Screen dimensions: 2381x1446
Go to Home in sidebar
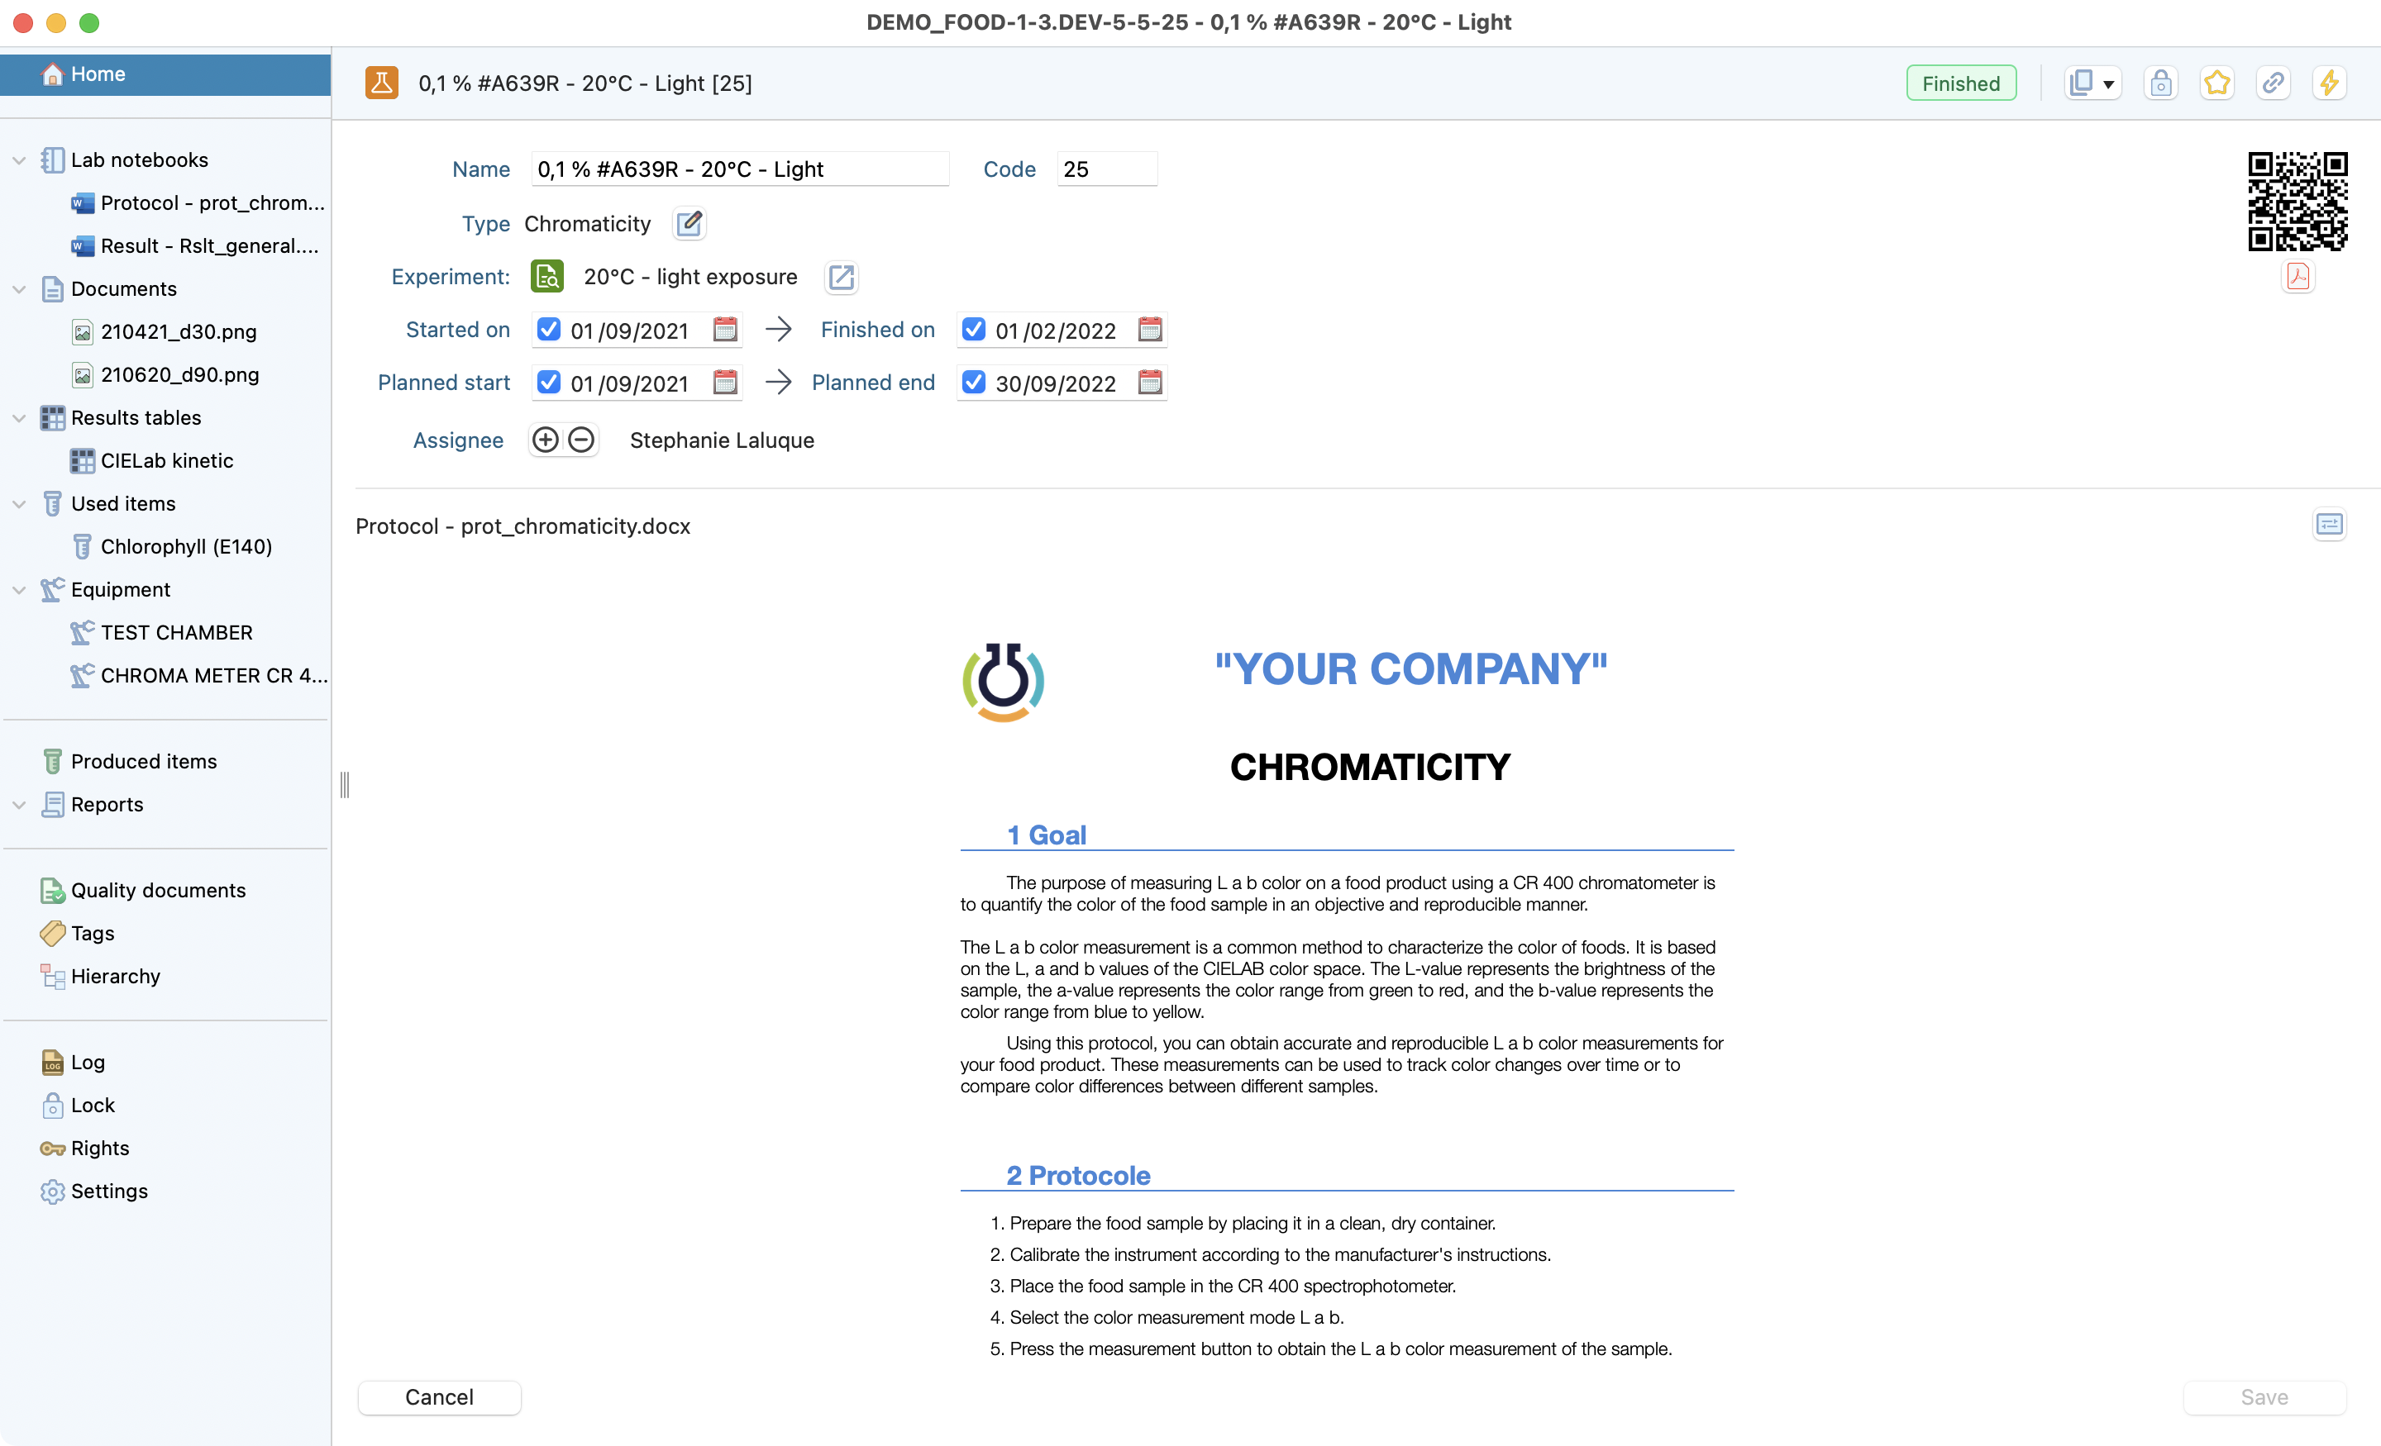[x=98, y=74]
